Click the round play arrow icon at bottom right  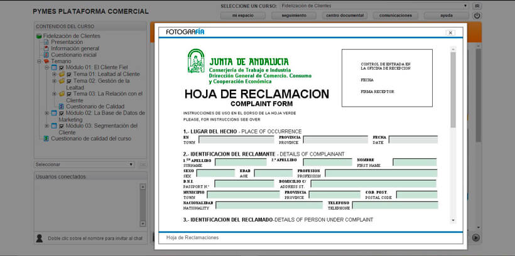point(476,237)
